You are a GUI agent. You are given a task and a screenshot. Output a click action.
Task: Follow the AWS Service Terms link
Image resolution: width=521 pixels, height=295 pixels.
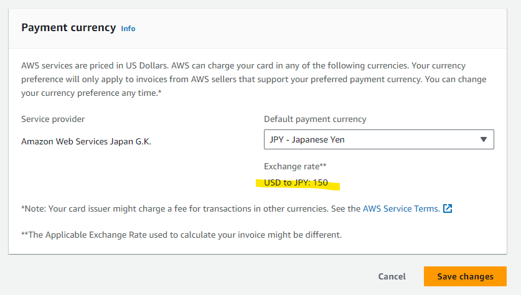pos(401,208)
